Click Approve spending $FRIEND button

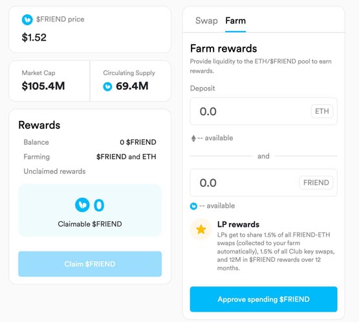pos(263,299)
